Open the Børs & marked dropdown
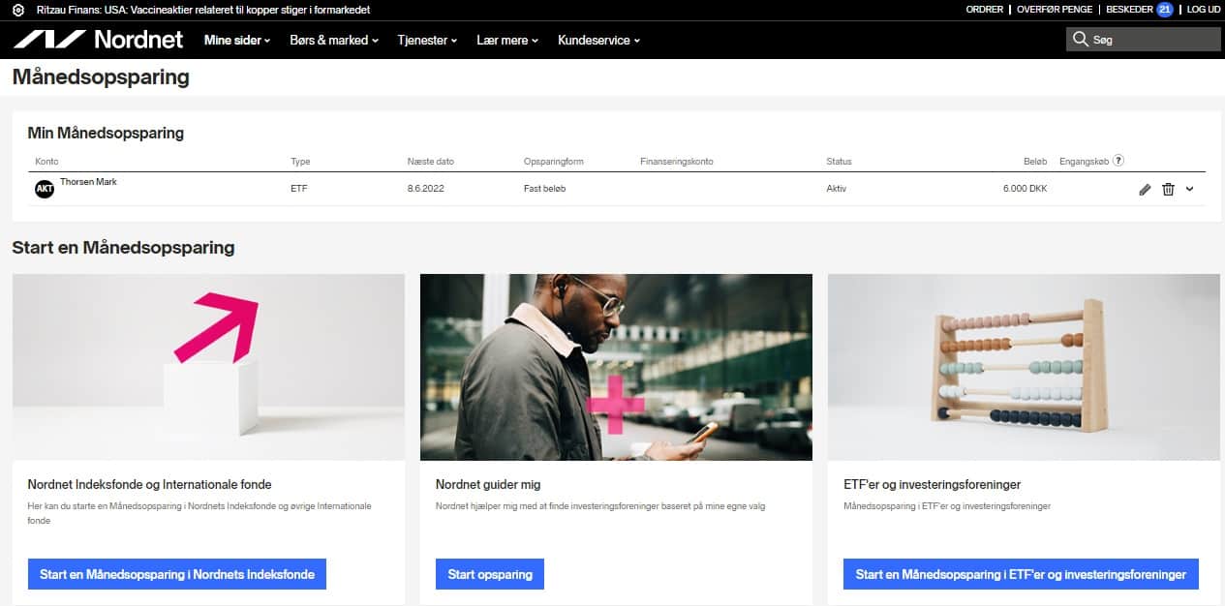This screenshot has height=606, width=1225. [333, 41]
